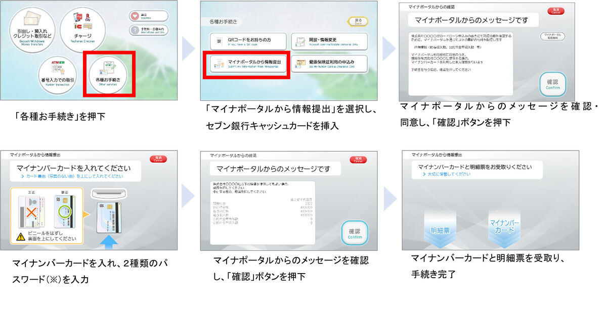This screenshot has width=607, height=314.
Task: Click マイナンバーカードを入れてください heading
Action: coord(74,168)
